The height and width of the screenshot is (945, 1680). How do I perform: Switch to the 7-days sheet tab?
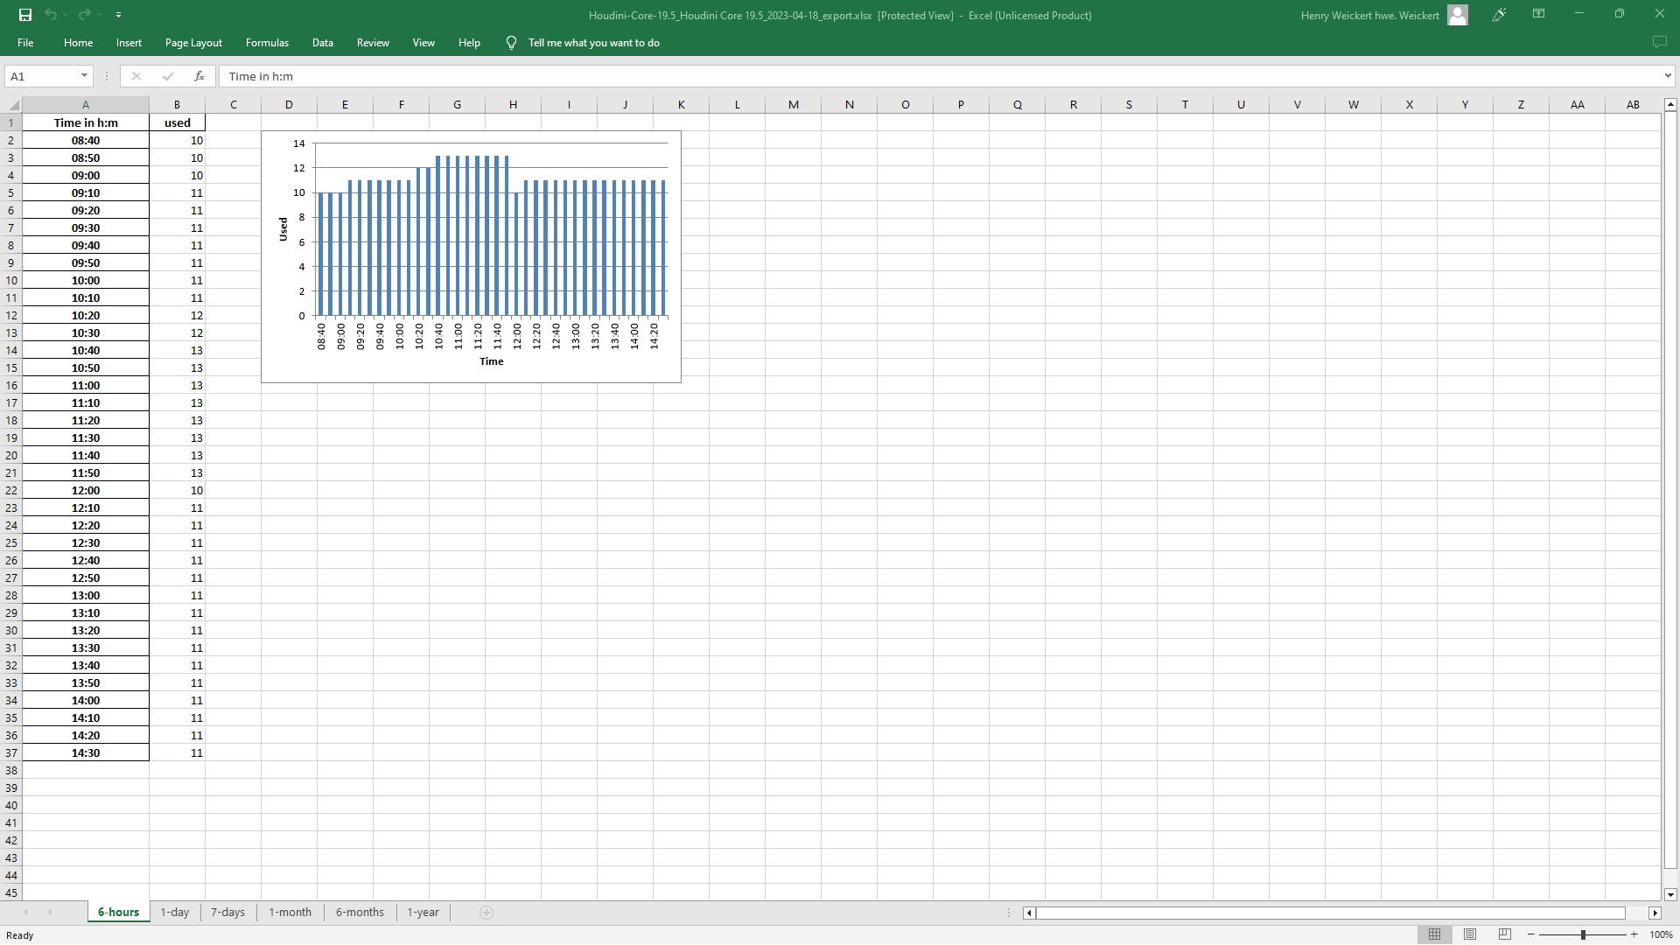tap(227, 912)
